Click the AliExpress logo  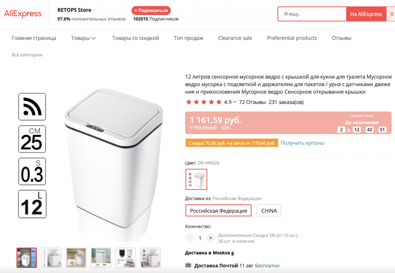pos(23,14)
